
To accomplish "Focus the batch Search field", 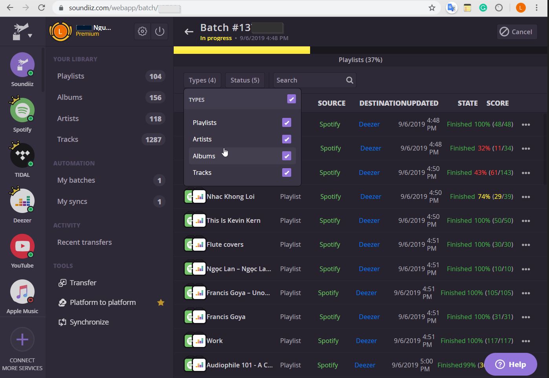I will [314, 80].
